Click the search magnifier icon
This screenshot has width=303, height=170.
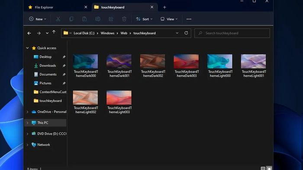[200, 33]
